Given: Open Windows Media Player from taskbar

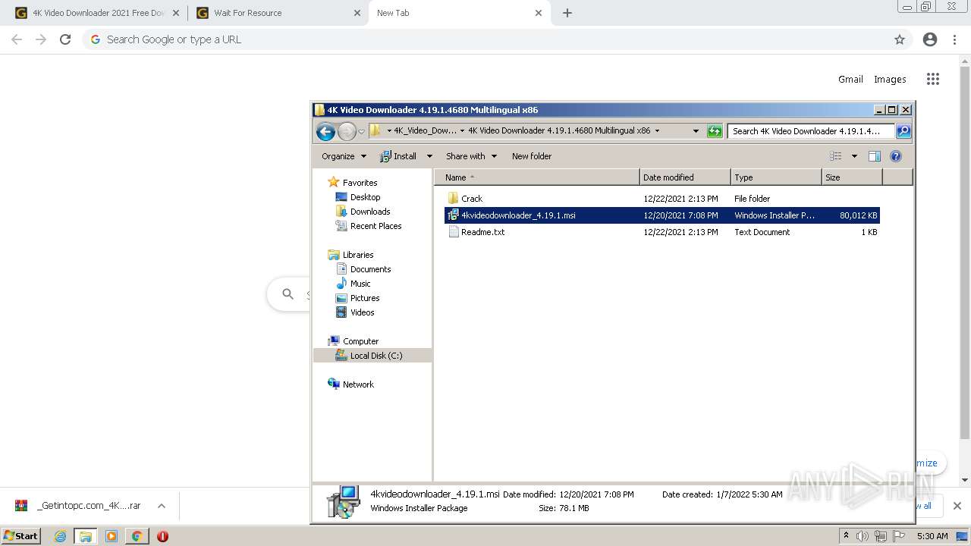Looking at the screenshot, I should tap(111, 536).
